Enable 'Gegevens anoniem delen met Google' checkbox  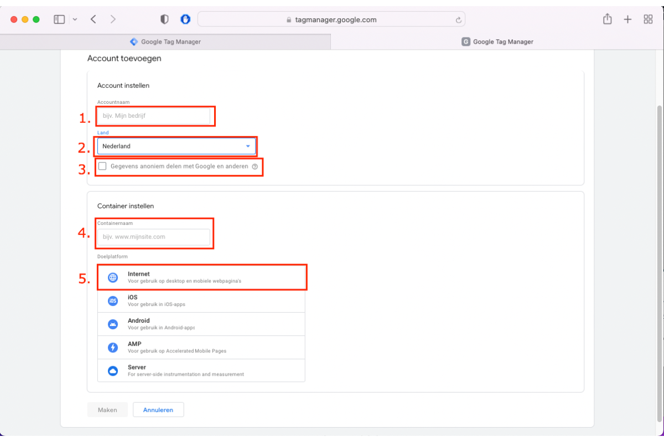point(102,166)
